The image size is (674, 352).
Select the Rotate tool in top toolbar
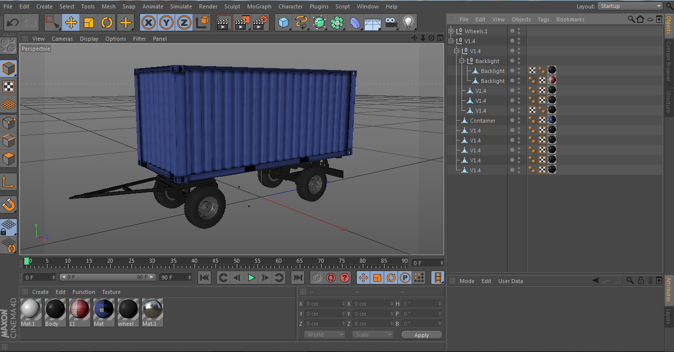pyautogui.click(x=107, y=22)
